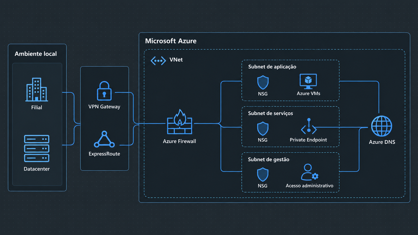Click the 'Ambiente local' heading
The image size is (418, 235).
click(36, 54)
